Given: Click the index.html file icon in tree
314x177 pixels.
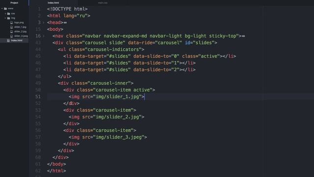Looking at the screenshot, I should coord(8,40).
